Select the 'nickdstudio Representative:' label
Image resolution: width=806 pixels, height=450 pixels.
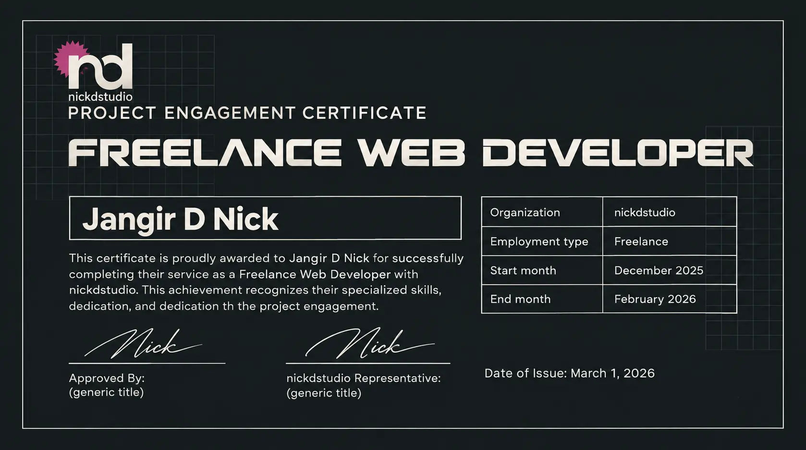364,378
